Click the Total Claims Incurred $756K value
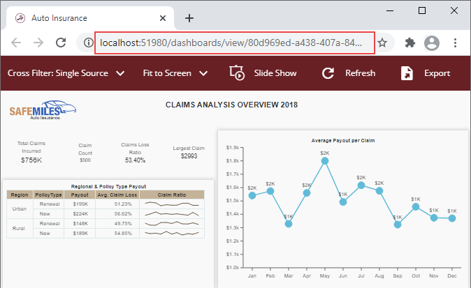The height and width of the screenshot is (288, 471). [31, 160]
